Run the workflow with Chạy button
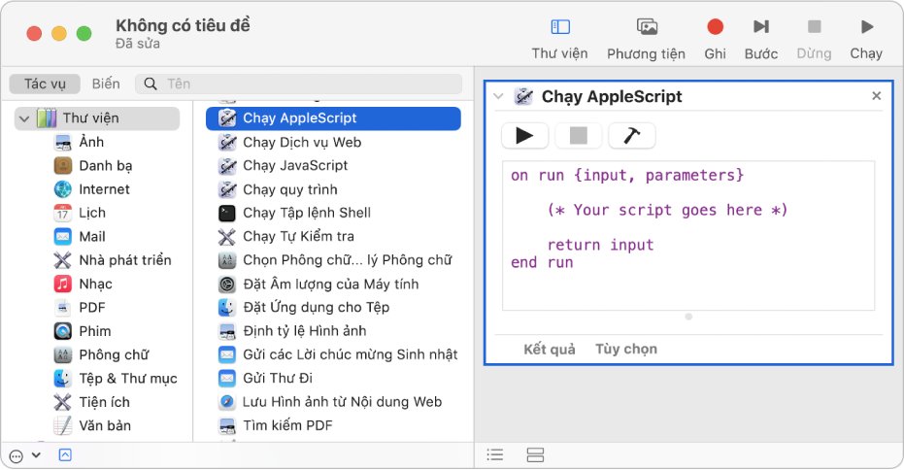This screenshot has height=470, width=904. [865, 27]
